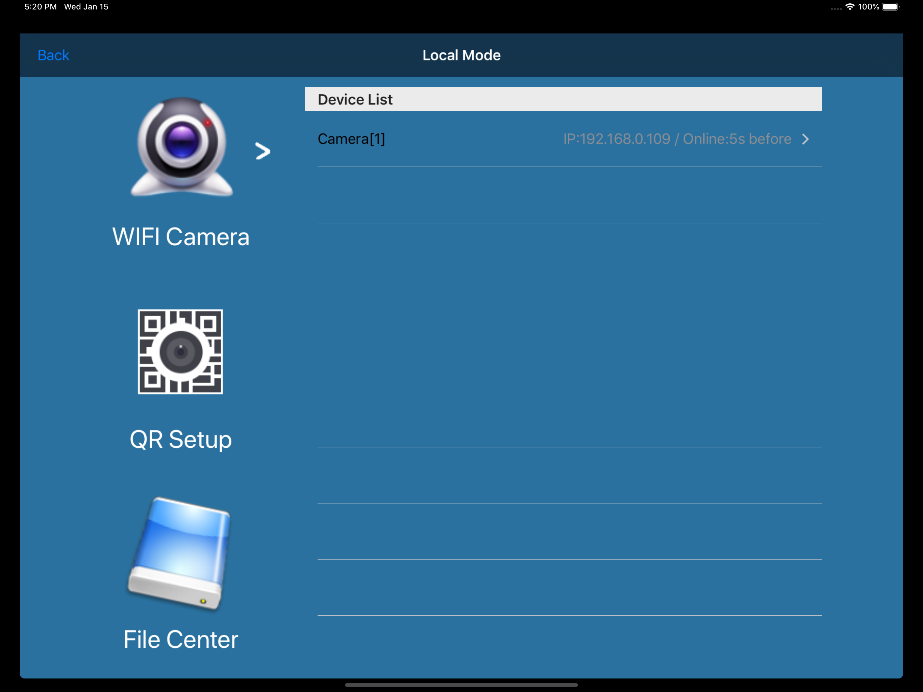Tap the 5:20 PM clock
Viewport: 923px width, 692px height.
[41, 7]
